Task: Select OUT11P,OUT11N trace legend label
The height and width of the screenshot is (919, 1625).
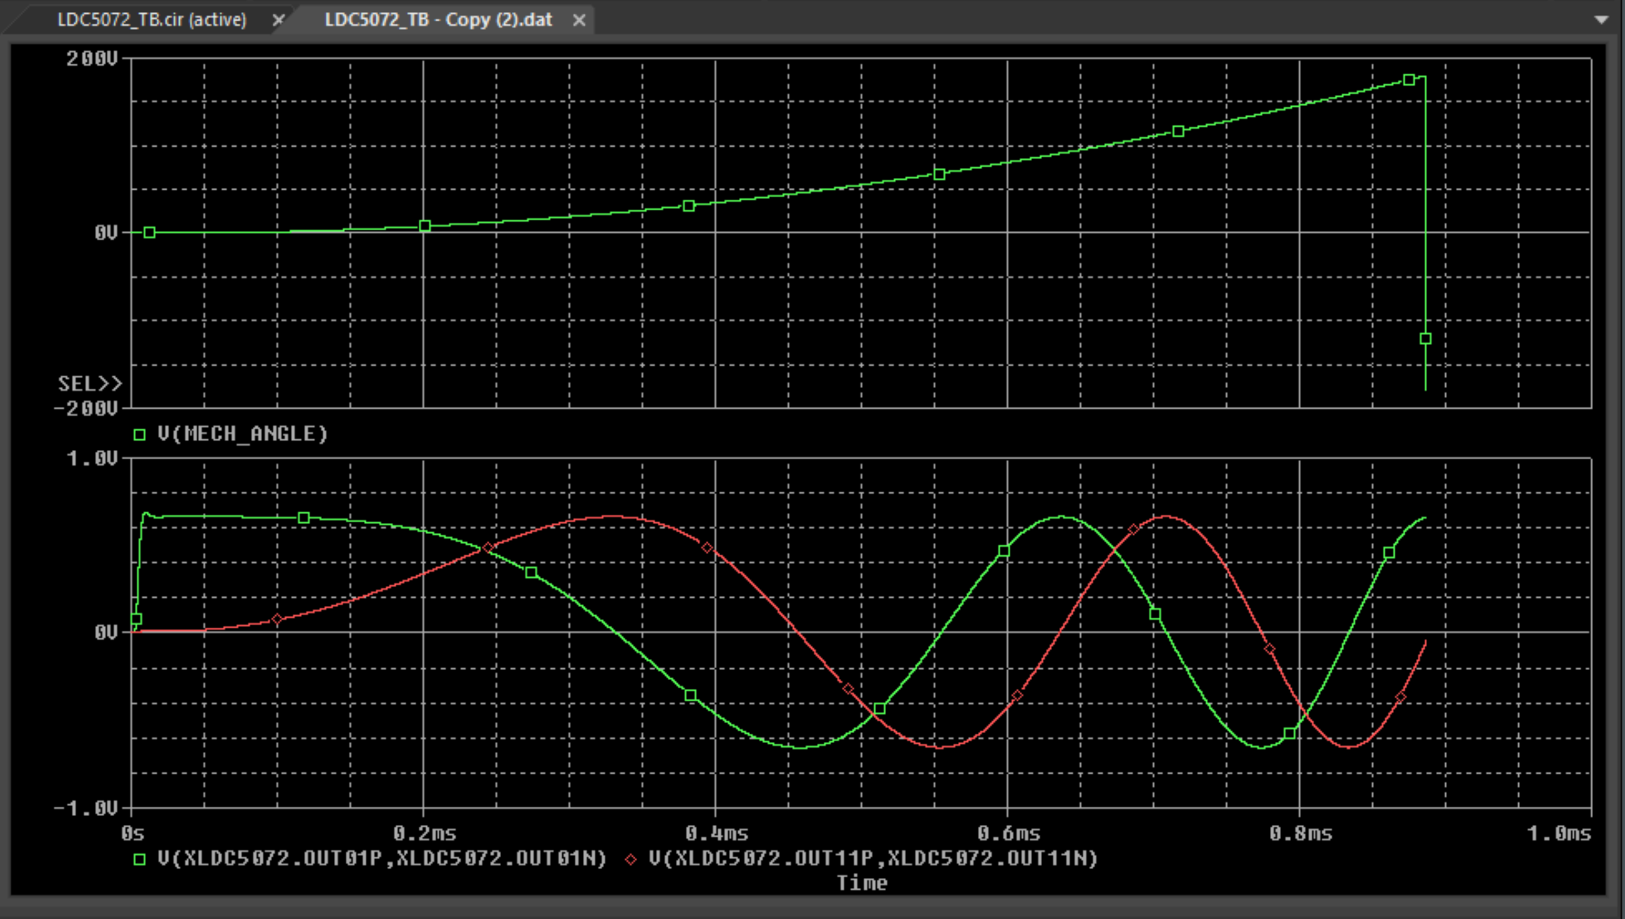Action: click(x=873, y=859)
